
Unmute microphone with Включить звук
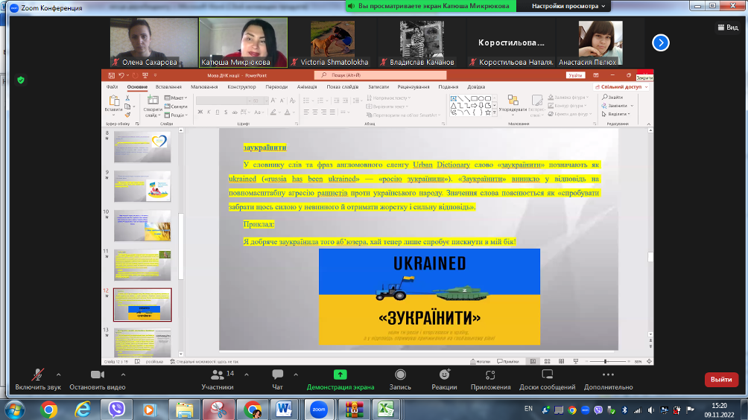coord(37,378)
